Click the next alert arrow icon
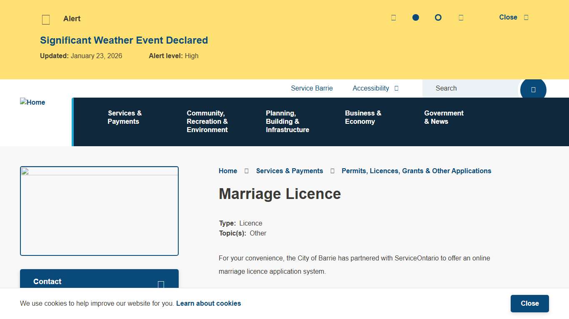Screen dimensions: 569x319 [461, 17]
